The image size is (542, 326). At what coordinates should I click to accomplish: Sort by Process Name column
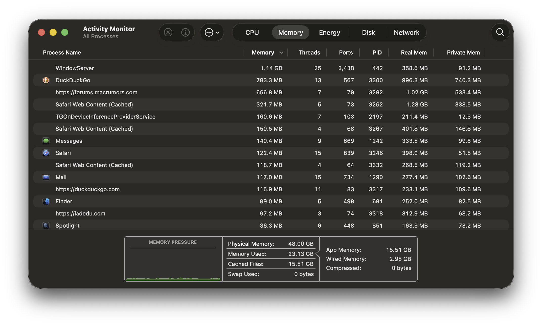pyautogui.click(x=62, y=52)
